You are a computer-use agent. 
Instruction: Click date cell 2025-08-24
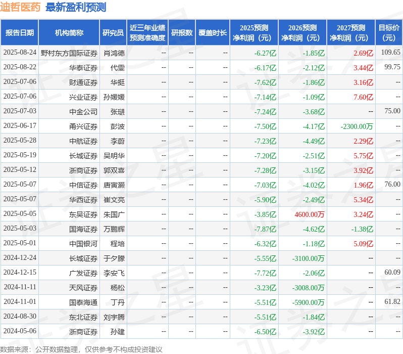pos(20,52)
